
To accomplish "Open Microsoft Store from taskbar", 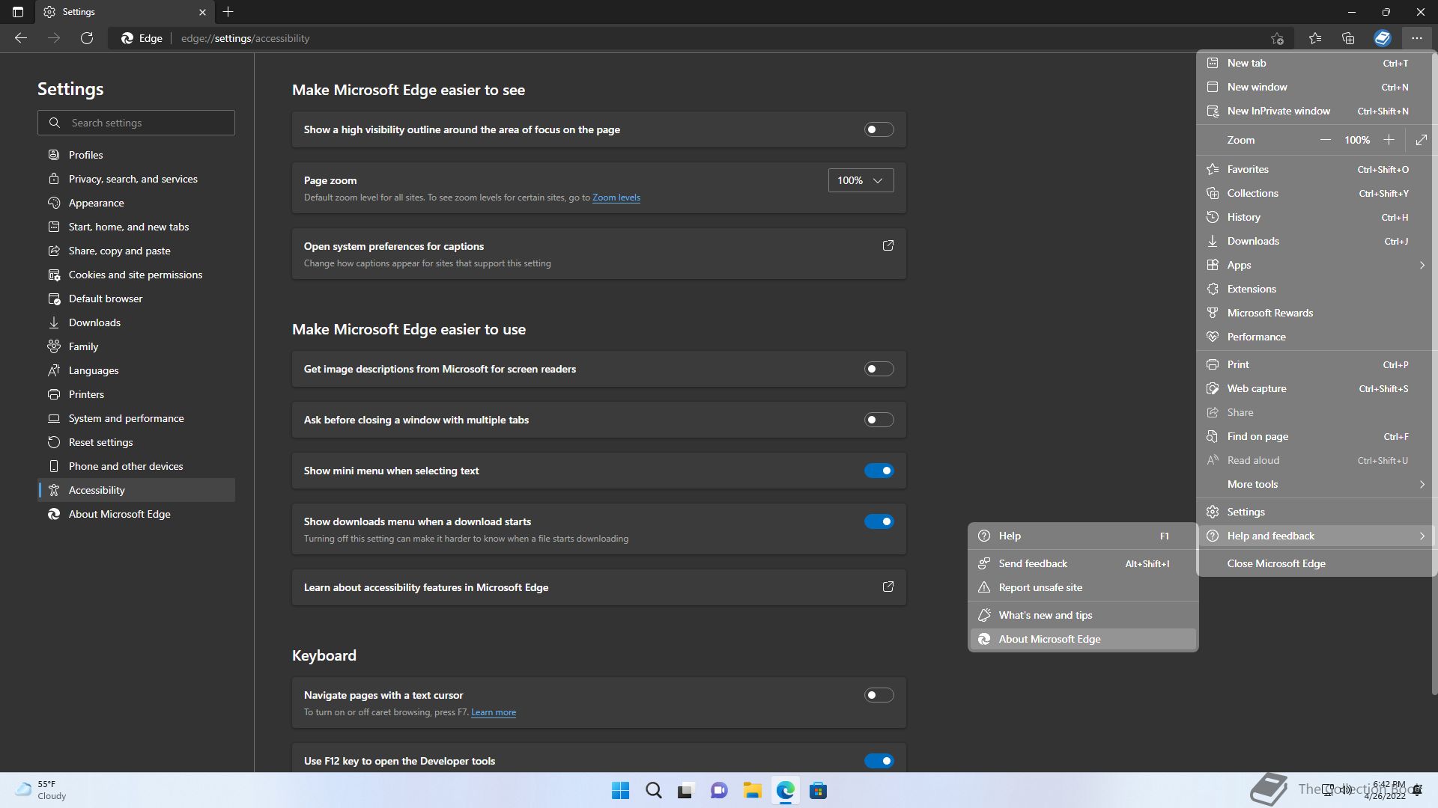I will click(x=818, y=791).
